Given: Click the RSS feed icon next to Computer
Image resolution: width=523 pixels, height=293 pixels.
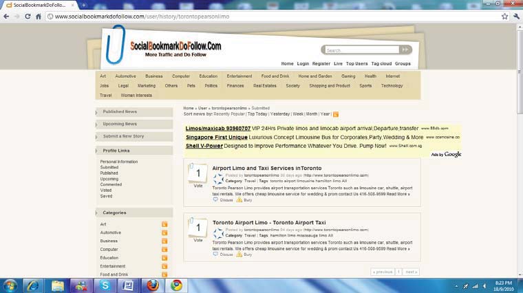Looking at the screenshot, I should click(x=164, y=249).
